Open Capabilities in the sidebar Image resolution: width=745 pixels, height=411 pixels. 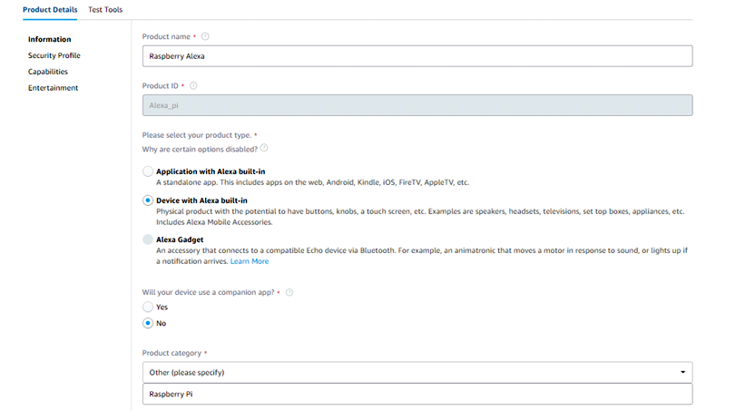(47, 72)
